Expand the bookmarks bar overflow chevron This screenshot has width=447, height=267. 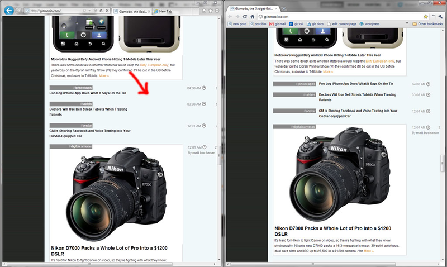407,23
